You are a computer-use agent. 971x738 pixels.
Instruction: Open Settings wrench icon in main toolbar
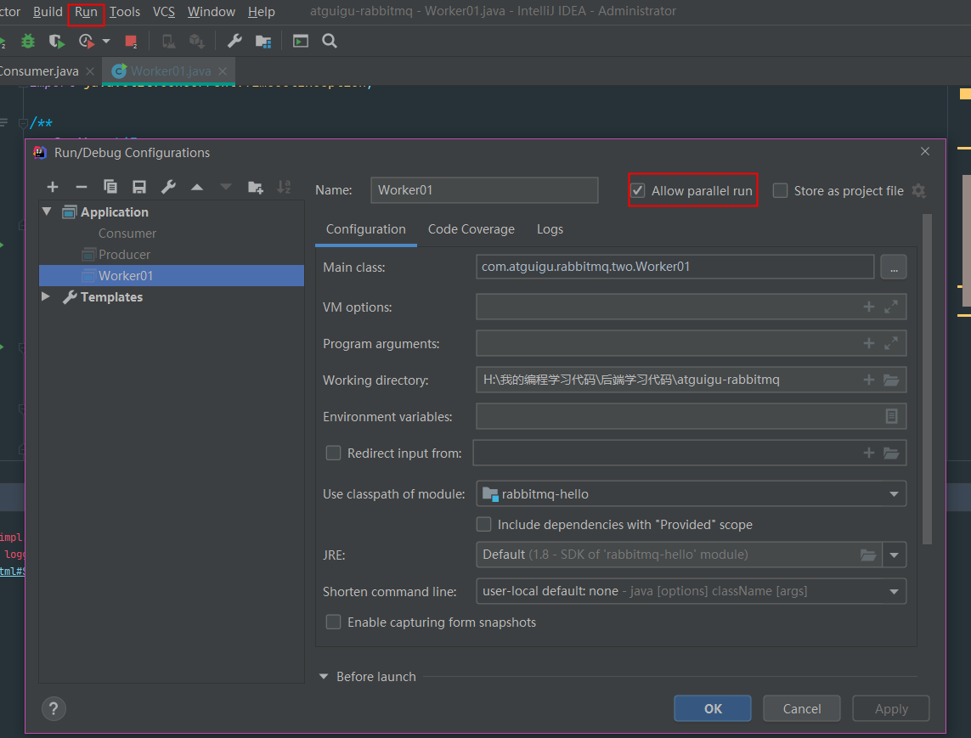point(234,42)
